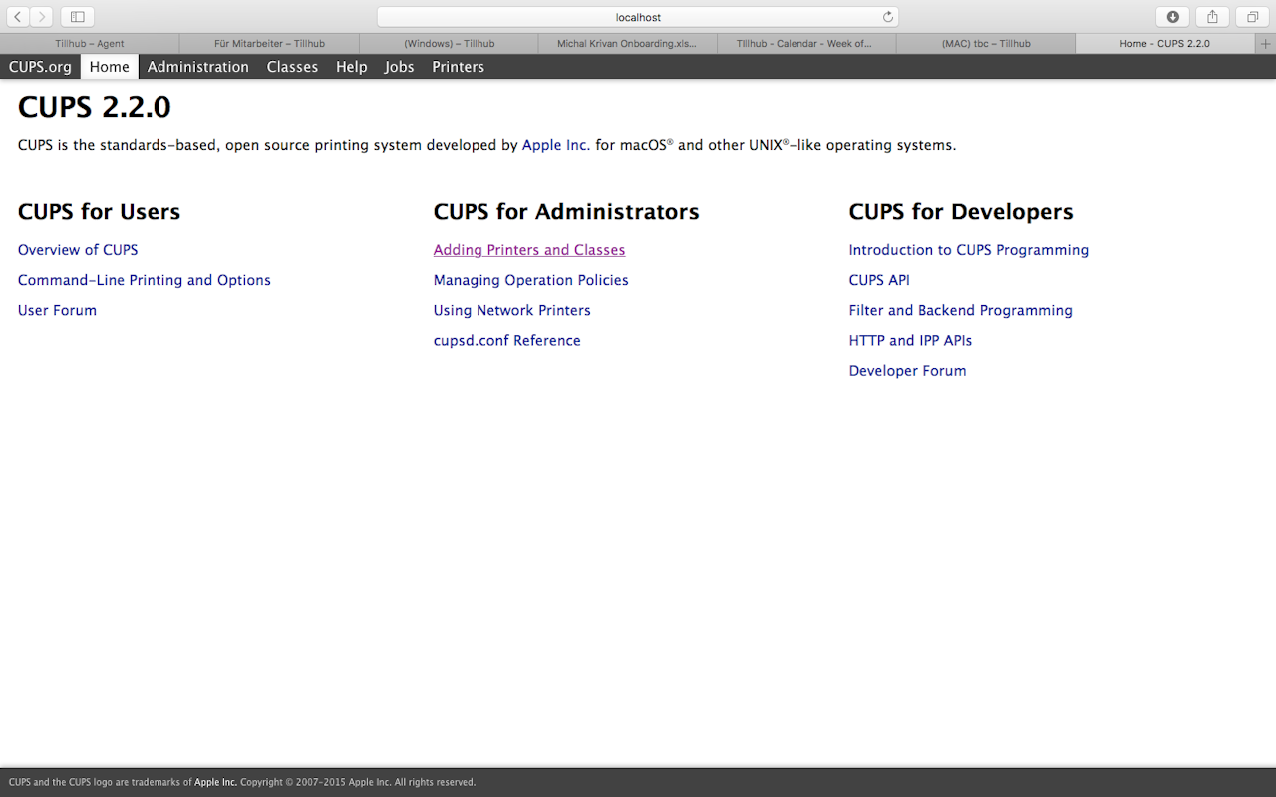Screen dimensions: 1276x797
Task: Select the Home - CUPS 2.2.0 tab
Action: click(1165, 44)
